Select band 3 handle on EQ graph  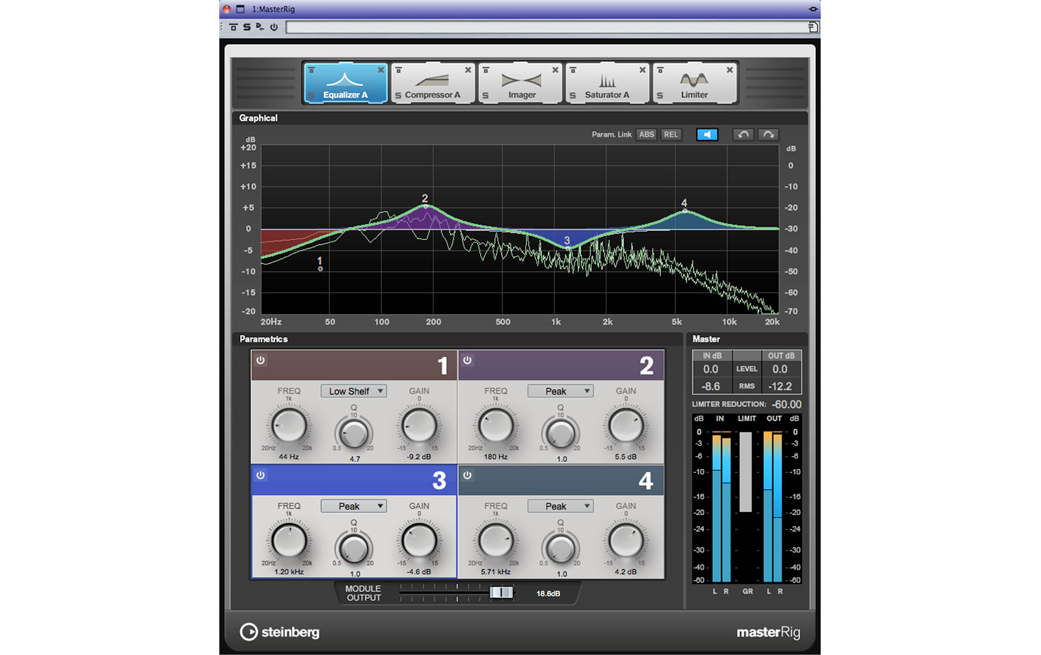[x=567, y=248]
